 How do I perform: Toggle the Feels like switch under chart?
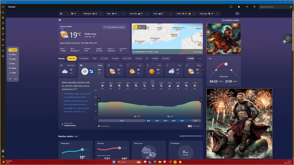tap(190, 126)
